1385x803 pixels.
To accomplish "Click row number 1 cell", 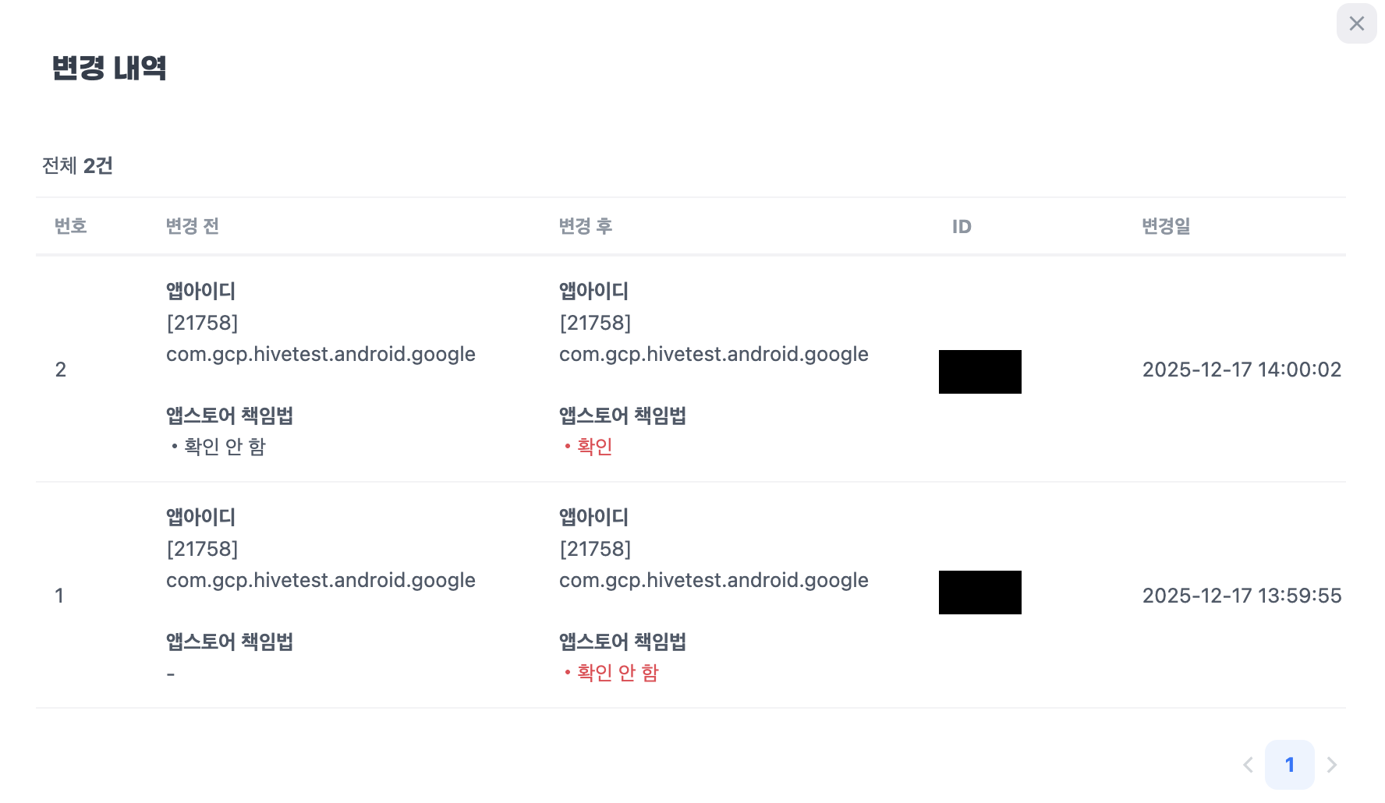I will [59, 596].
